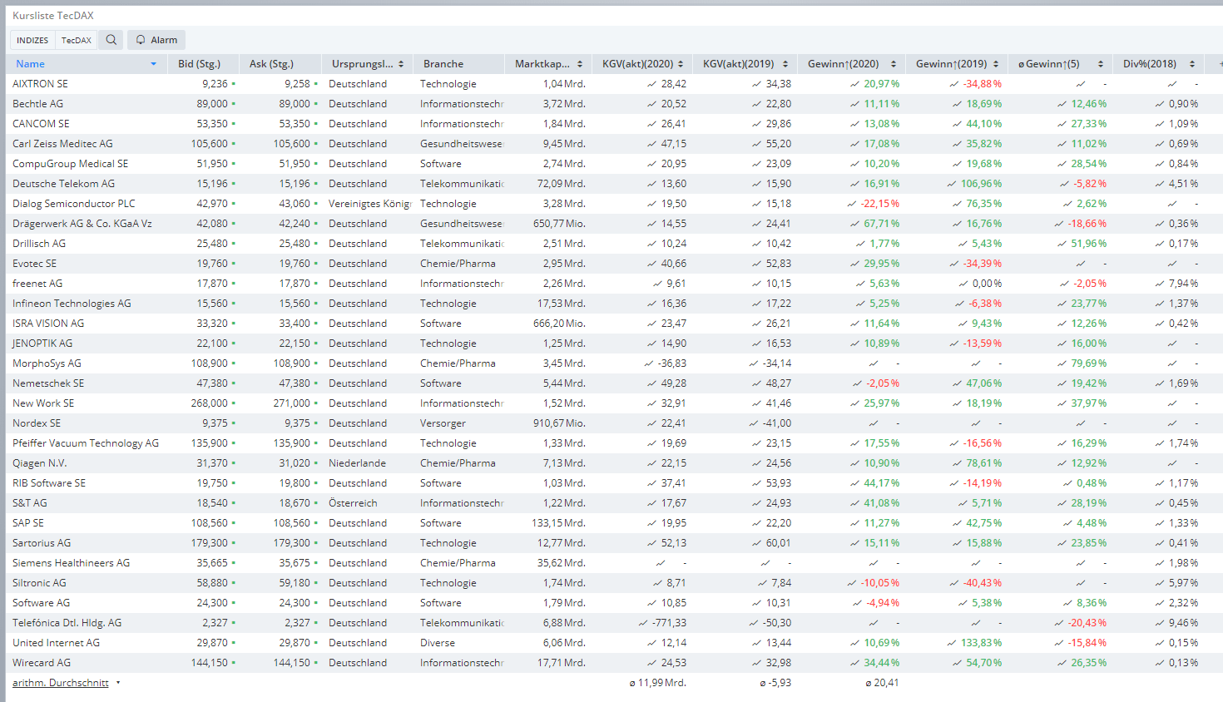Open chart icon beside New Work SE 18,19%
This screenshot has width=1223, height=702.
[x=957, y=403]
